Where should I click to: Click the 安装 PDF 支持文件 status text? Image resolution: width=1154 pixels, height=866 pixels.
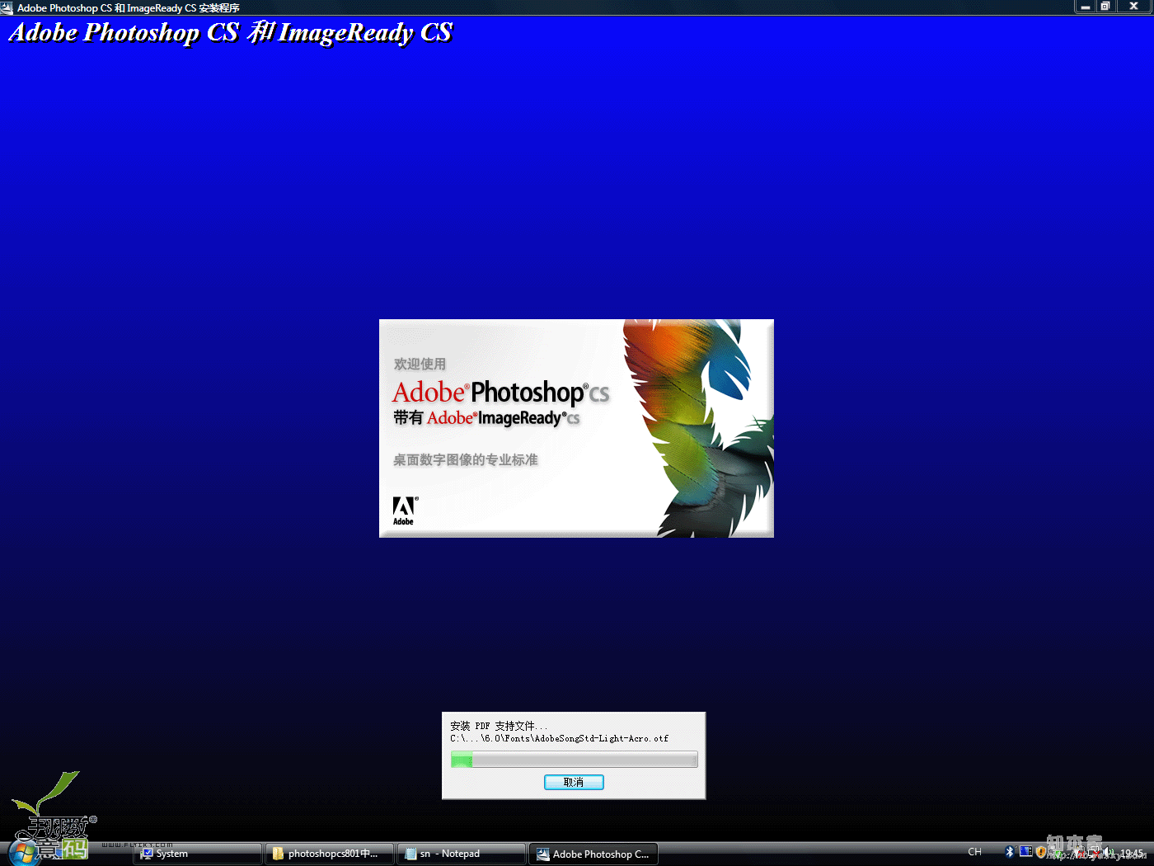pos(498,726)
